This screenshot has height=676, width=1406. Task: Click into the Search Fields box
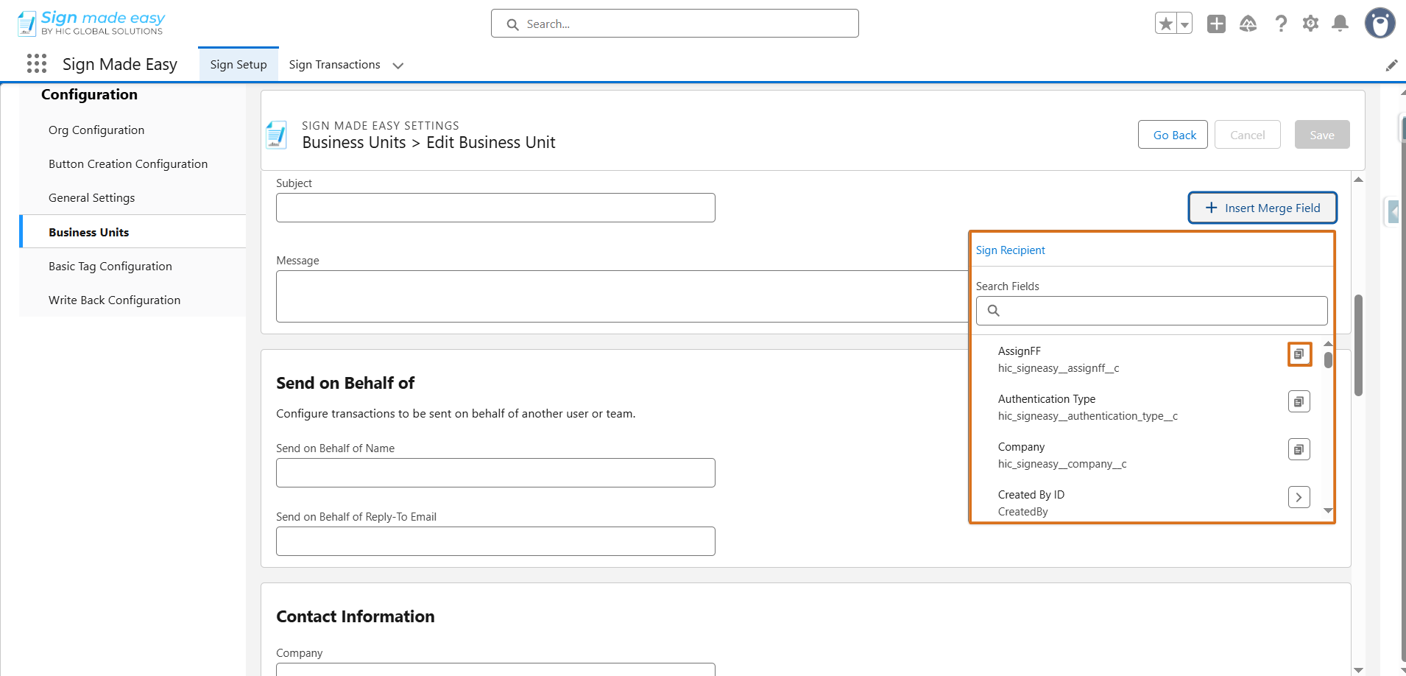(1159, 311)
